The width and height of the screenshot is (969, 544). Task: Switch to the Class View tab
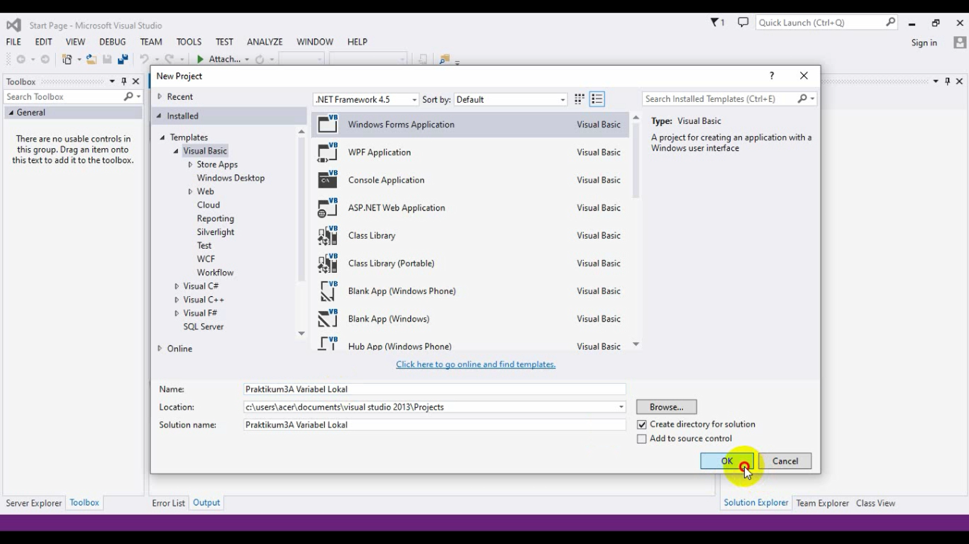[x=875, y=503]
